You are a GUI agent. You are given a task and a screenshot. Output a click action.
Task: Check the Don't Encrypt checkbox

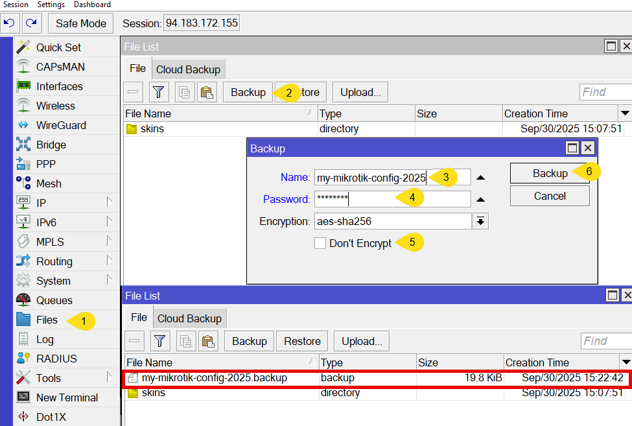point(320,243)
